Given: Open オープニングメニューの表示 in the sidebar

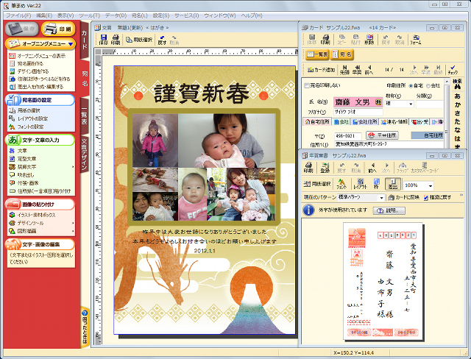Looking at the screenshot, I should click(x=38, y=56).
